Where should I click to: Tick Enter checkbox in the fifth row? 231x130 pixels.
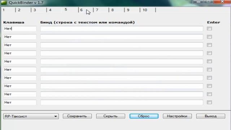[209, 61]
